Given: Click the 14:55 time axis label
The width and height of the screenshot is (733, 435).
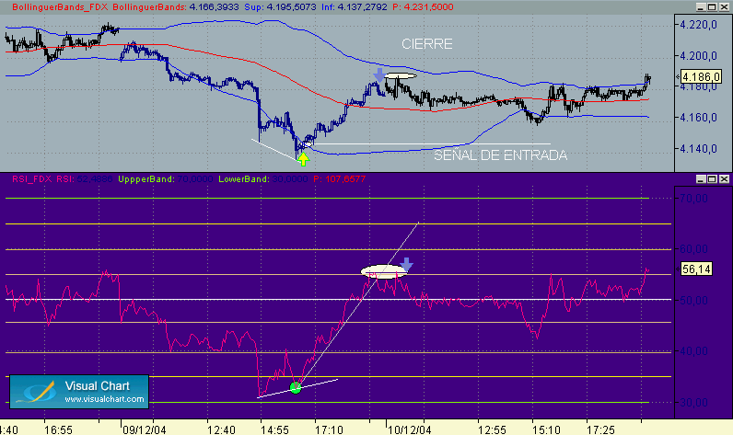Looking at the screenshot, I should click(x=274, y=429).
